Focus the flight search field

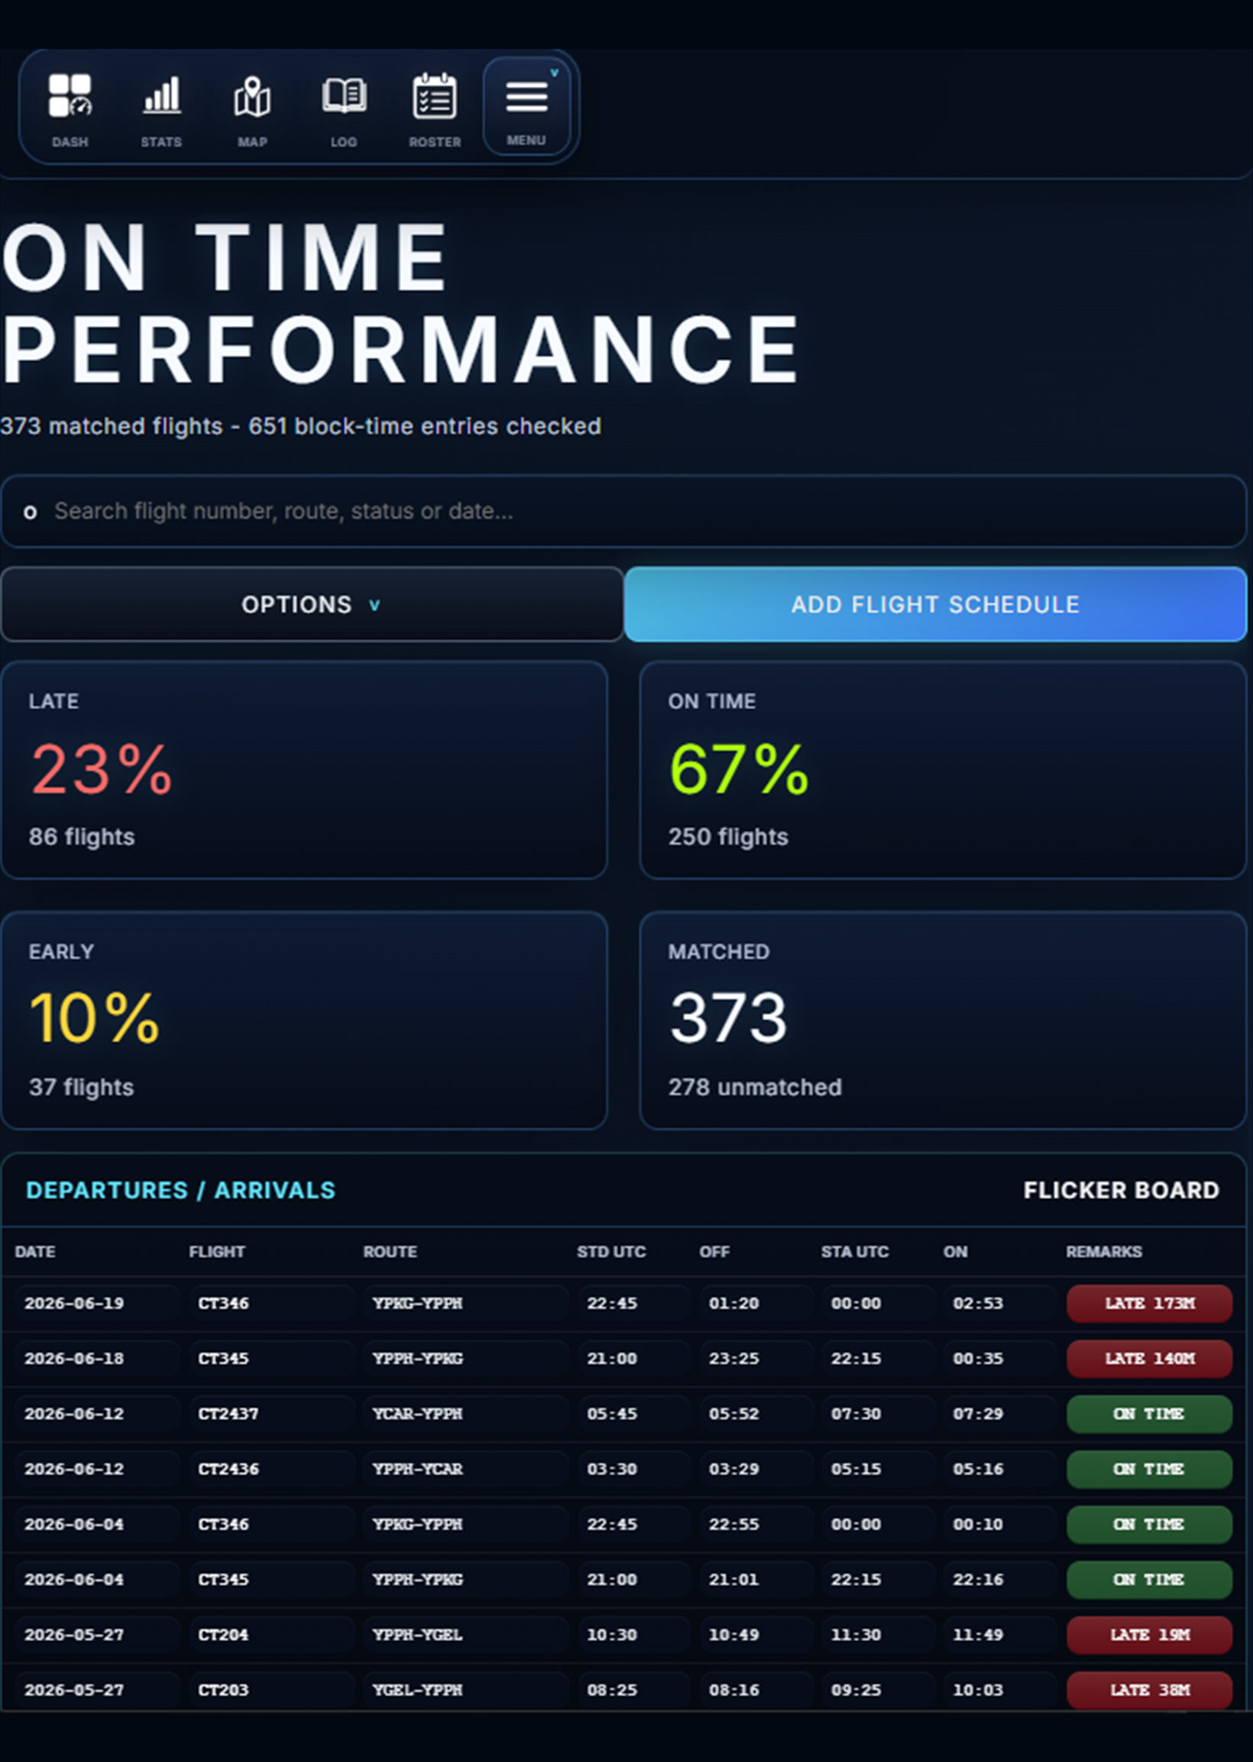coord(623,511)
